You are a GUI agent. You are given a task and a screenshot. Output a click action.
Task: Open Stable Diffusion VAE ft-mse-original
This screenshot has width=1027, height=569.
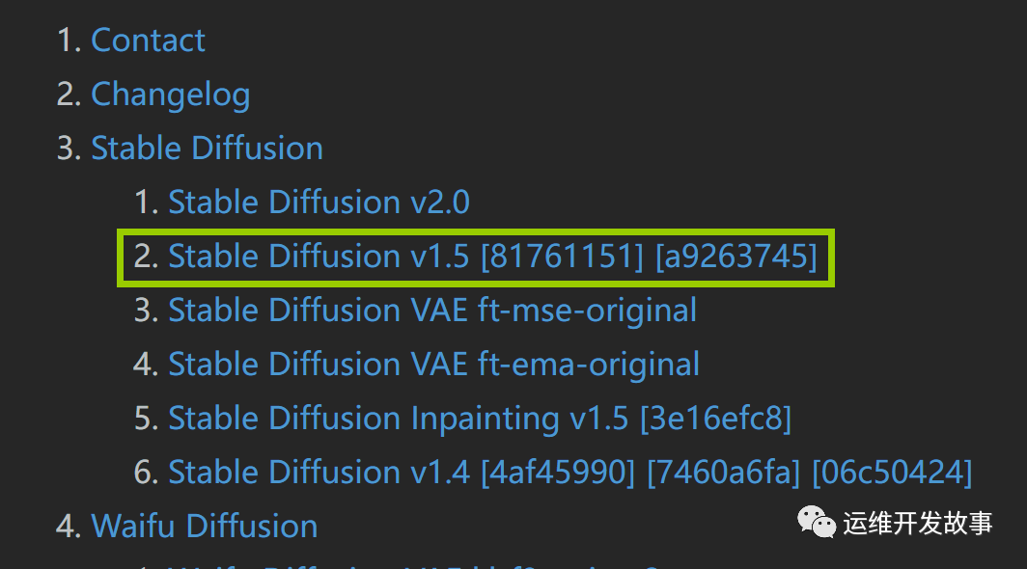click(432, 311)
